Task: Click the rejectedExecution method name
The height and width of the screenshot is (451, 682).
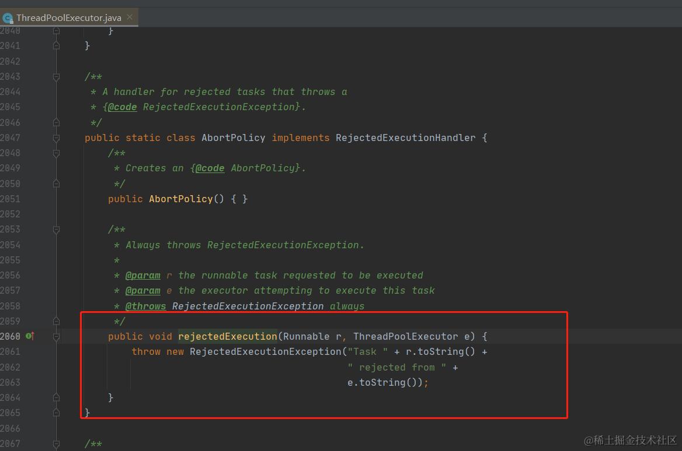Action: [228, 336]
